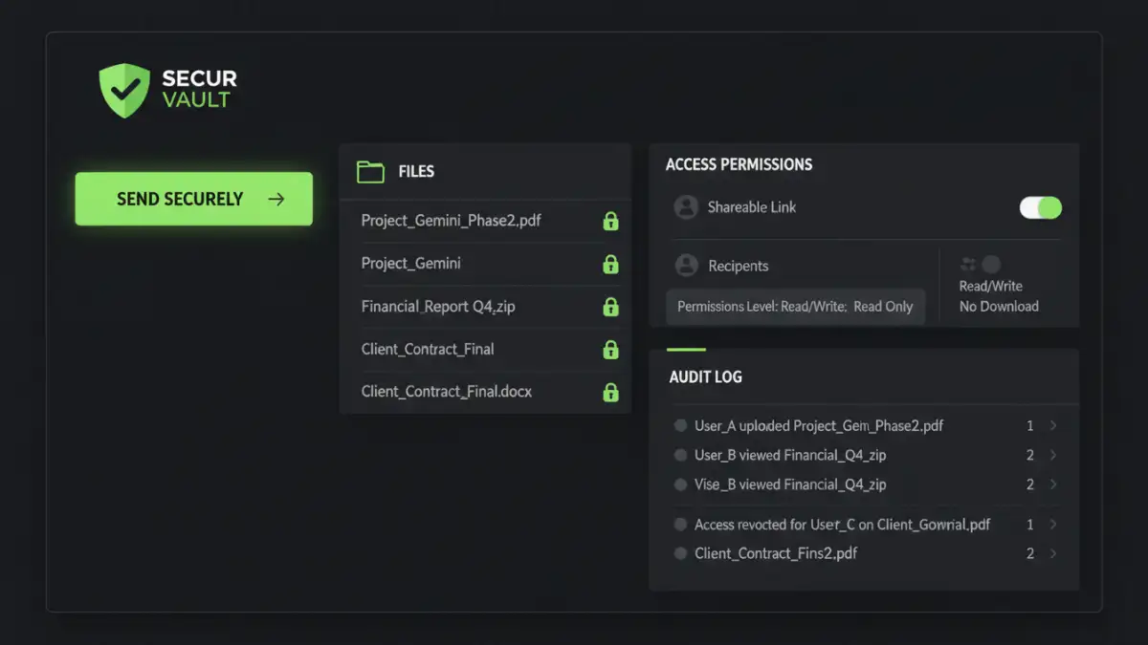
Task: Click the SecurVault shield logo
Action: pyautogui.click(x=123, y=89)
